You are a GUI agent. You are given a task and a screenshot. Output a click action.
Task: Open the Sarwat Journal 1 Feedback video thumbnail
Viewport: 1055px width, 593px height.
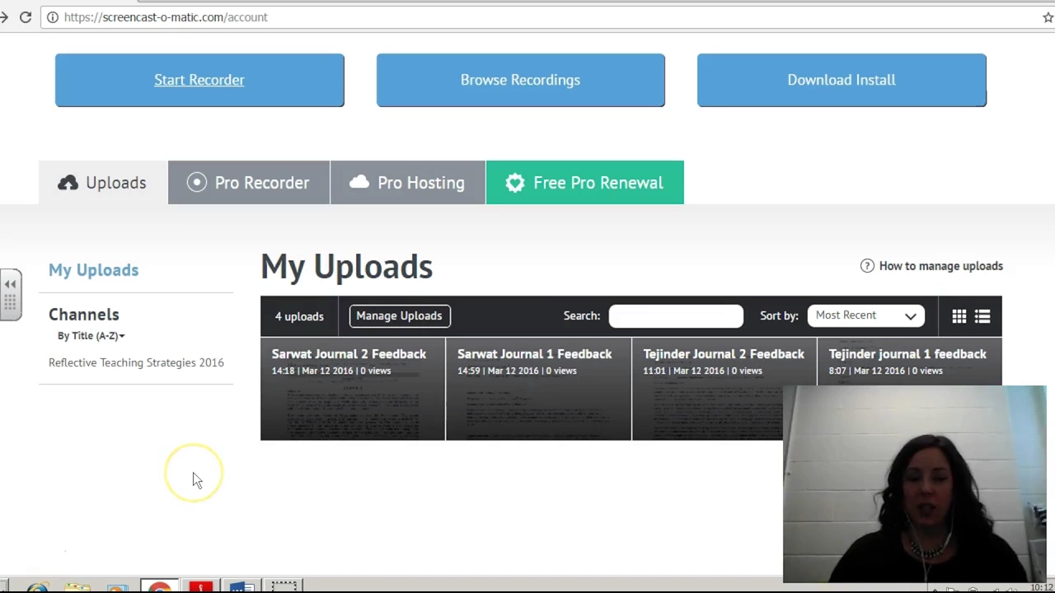[538, 389]
